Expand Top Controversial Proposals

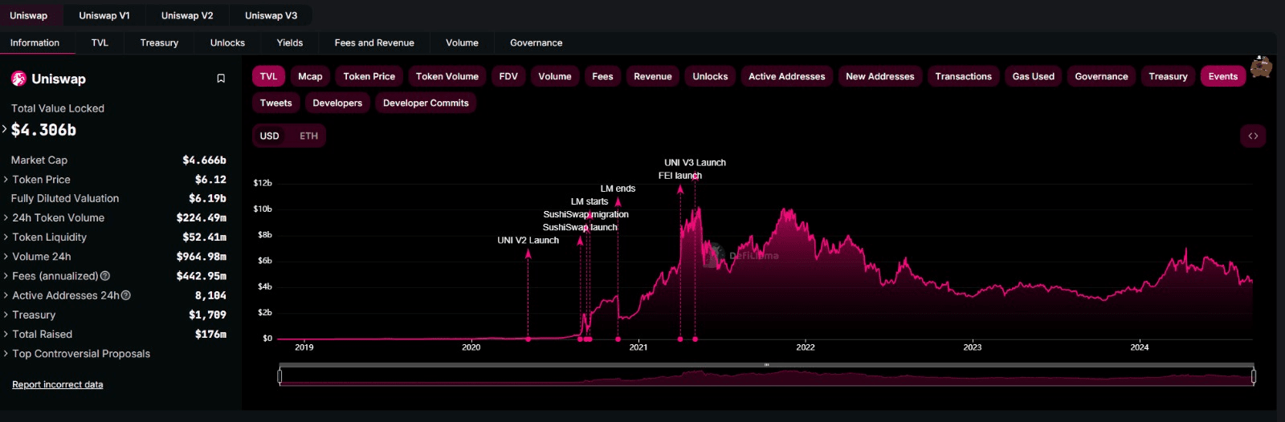[x=80, y=354]
